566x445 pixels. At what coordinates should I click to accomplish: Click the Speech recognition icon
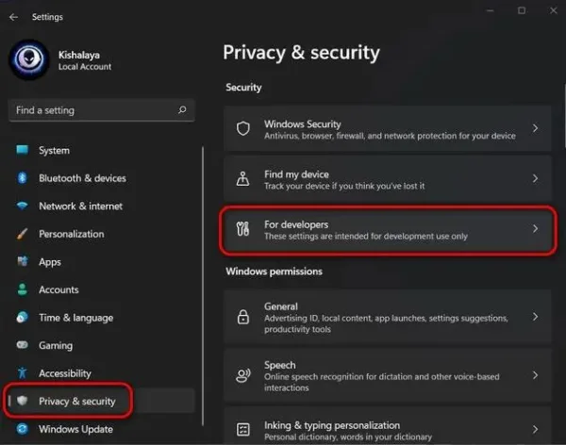(243, 376)
